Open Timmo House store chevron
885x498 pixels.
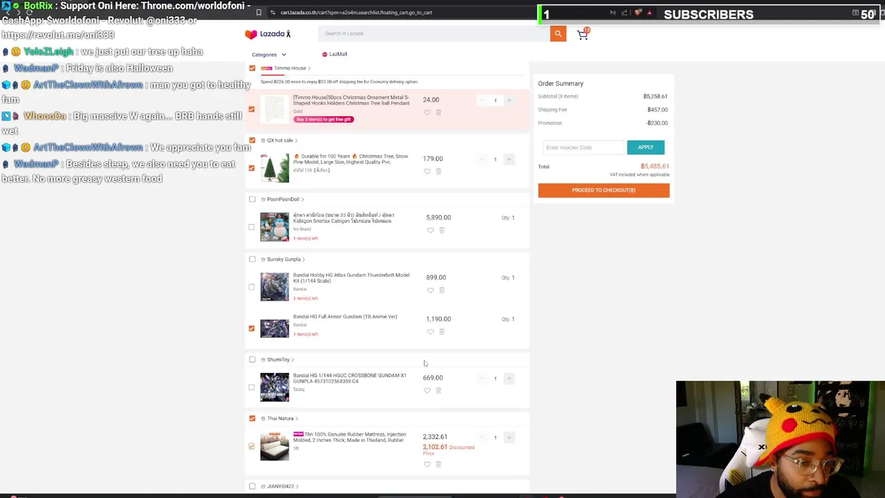coord(309,68)
